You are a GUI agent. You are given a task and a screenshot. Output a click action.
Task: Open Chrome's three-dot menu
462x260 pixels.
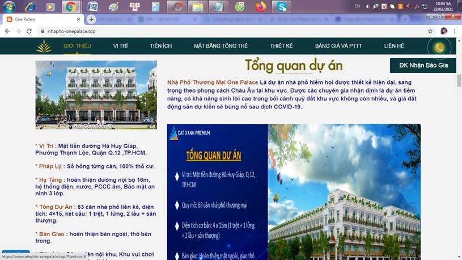pyautogui.click(x=455, y=31)
